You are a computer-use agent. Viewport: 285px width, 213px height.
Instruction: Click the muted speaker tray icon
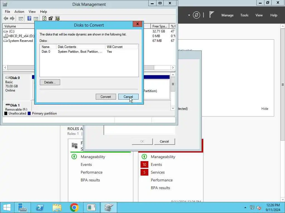[259, 207]
